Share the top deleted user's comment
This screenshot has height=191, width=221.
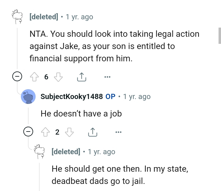coord(81,77)
